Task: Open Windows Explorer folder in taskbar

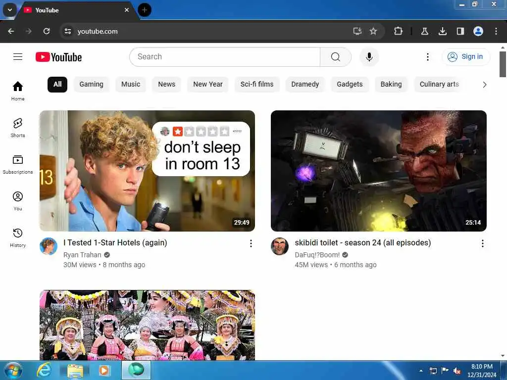Action: pos(75,370)
